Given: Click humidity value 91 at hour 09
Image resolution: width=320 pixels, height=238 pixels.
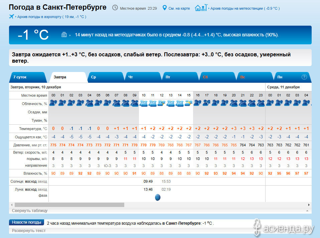Looking at the screenshot, I should 134,173.
